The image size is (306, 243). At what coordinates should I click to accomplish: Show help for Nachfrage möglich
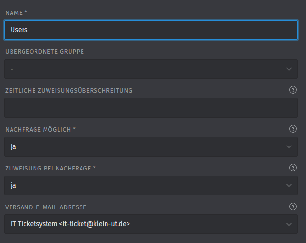[x=293, y=129]
